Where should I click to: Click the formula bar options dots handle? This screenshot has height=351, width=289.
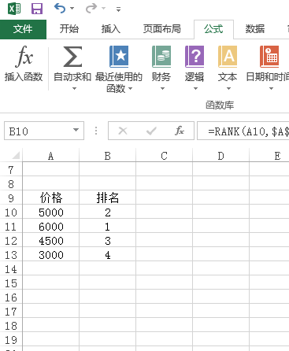[96, 131]
